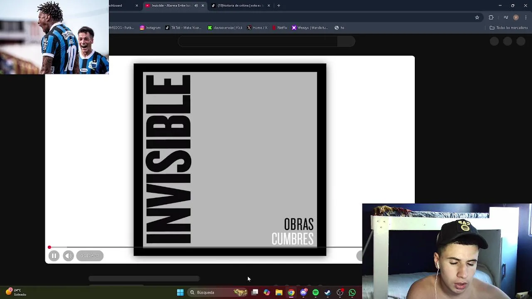Screen dimensions: 532x299
Task: Click the YouTube search field
Action: 258,41
